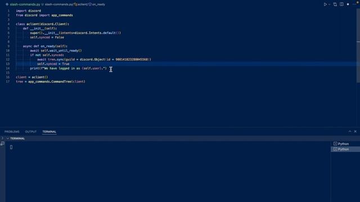Open changes compare icon in editor toolbar
Viewport: 360px width, 202px height.
[335, 4]
